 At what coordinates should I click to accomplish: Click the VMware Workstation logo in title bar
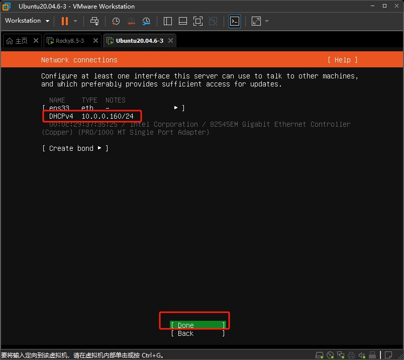(7, 6)
